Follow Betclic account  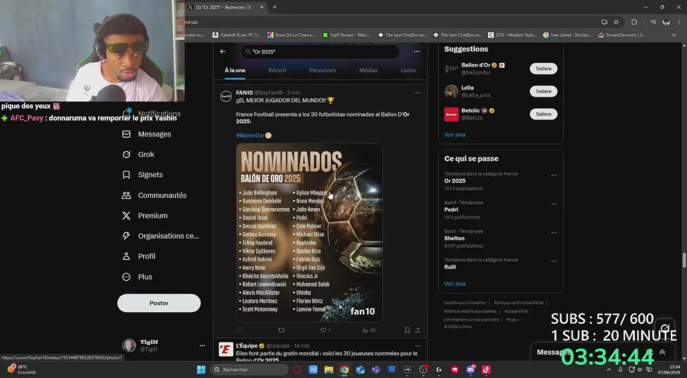544,114
